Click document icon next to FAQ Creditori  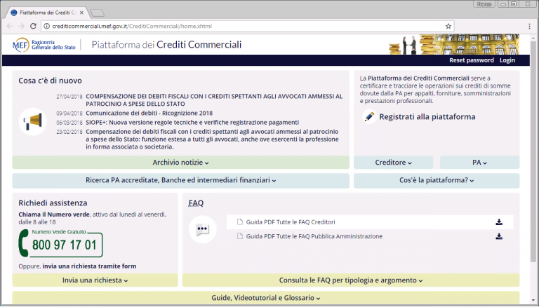pyautogui.click(x=240, y=221)
